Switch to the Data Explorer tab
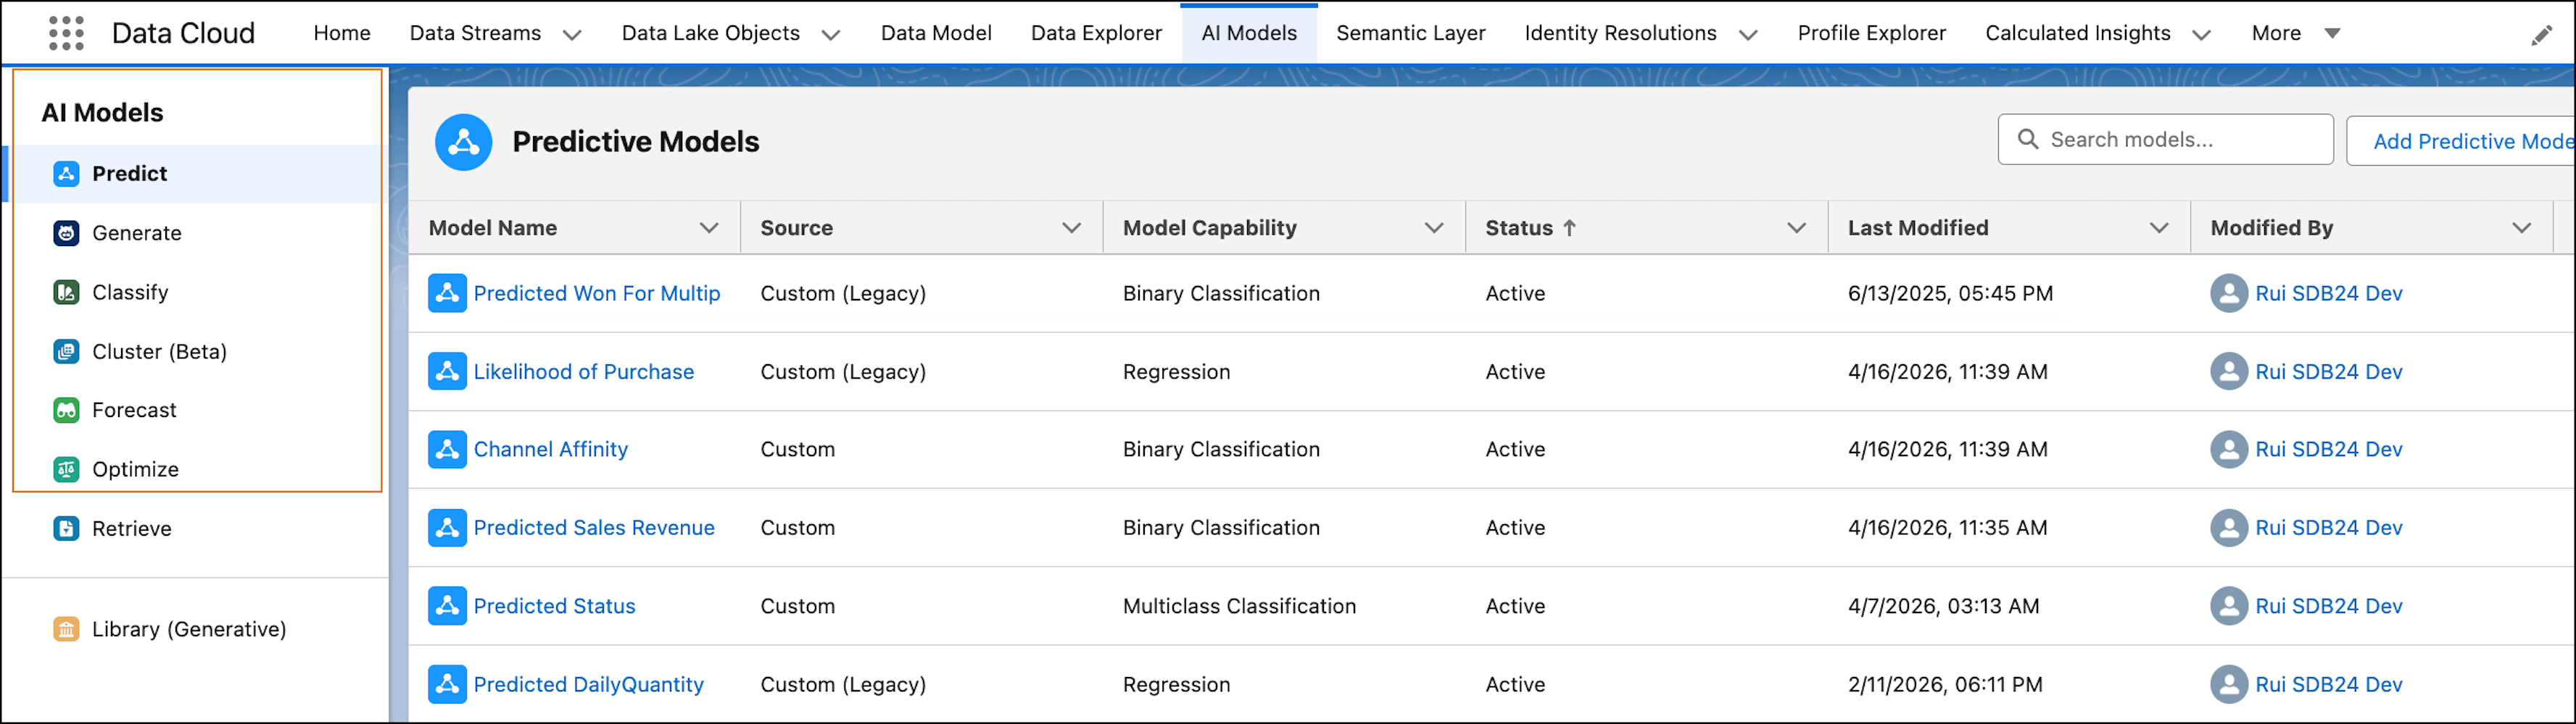The image size is (2576, 724). coord(1096,34)
